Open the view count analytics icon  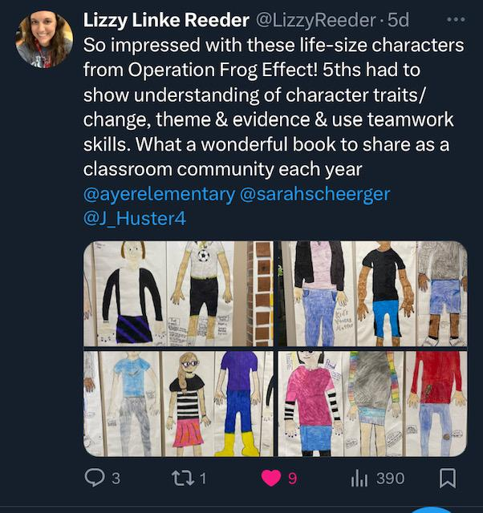359,478
